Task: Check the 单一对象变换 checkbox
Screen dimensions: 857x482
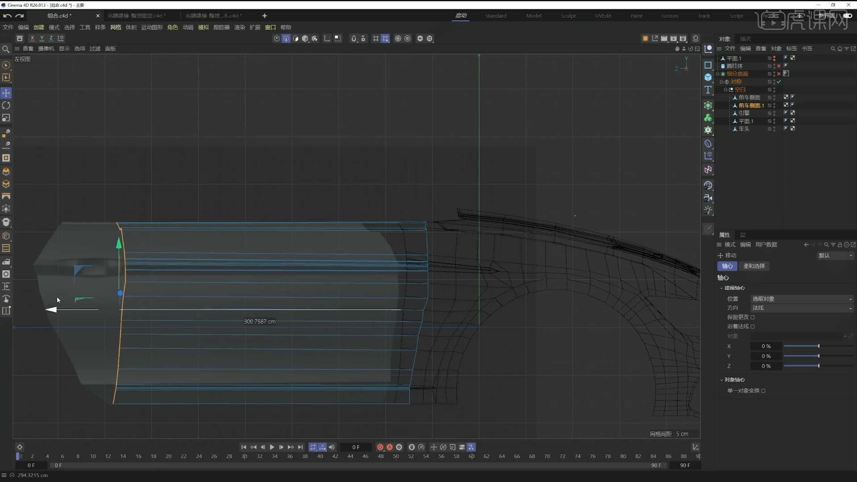Action: pos(763,391)
